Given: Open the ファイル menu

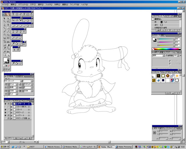Looking at the screenshot, I should (5, 5).
